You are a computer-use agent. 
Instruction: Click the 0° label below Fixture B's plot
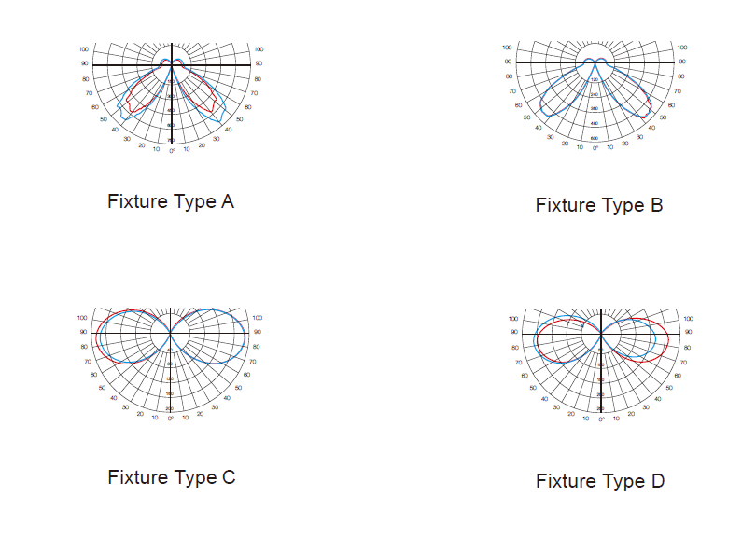coord(595,148)
